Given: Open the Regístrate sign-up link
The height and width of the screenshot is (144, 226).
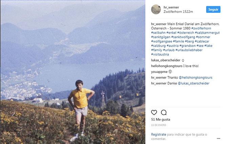Looking at the screenshot, I should coord(159,134).
